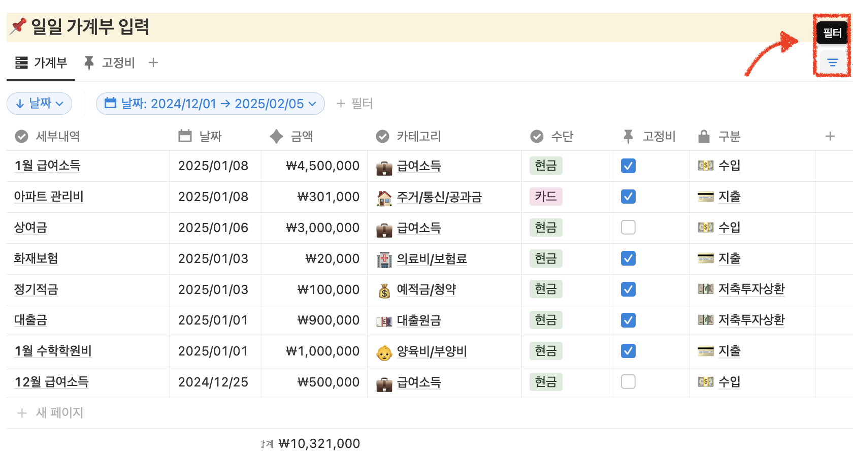Click the 현금 tag in the 12월 급여소득 row

(x=546, y=382)
